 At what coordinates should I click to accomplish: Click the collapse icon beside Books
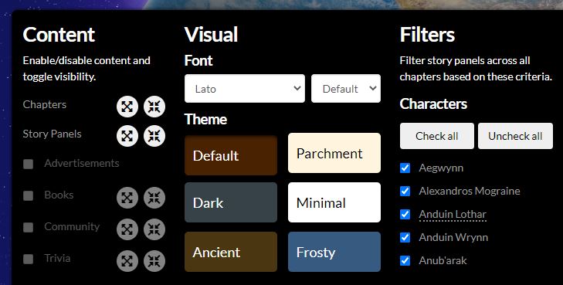click(154, 198)
